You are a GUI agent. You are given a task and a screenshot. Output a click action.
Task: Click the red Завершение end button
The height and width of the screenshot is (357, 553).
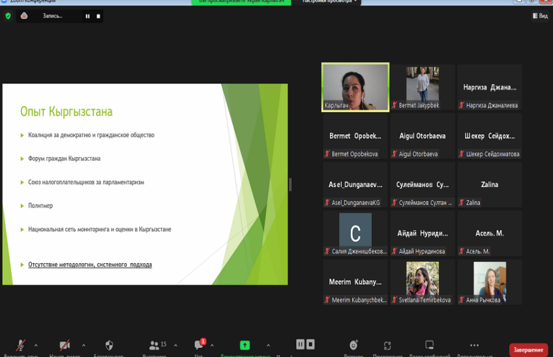pyautogui.click(x=528, y=350)
